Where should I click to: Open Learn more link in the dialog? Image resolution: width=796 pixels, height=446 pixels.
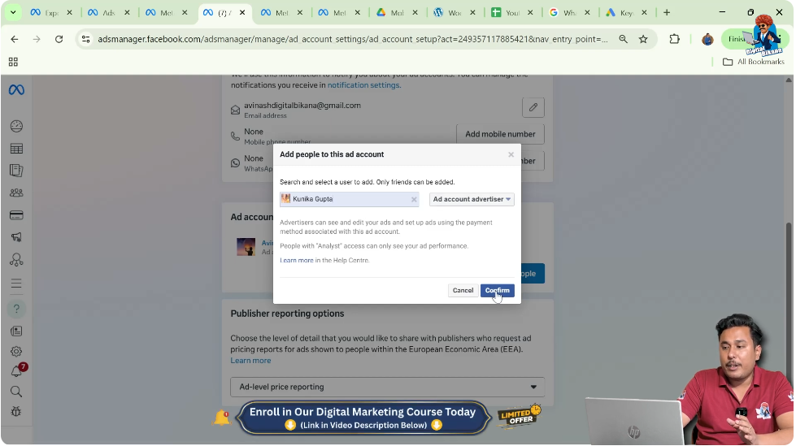pos(297,260)
